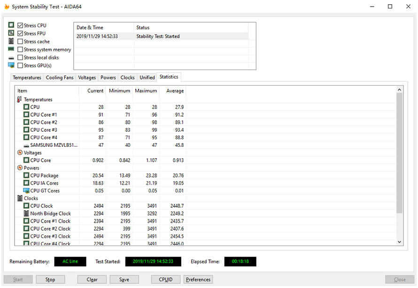Click the Temperatures thermometer icon in list
Image resolution: width=418 pixels, height=288 pixels.
click(x=19, y=99)
